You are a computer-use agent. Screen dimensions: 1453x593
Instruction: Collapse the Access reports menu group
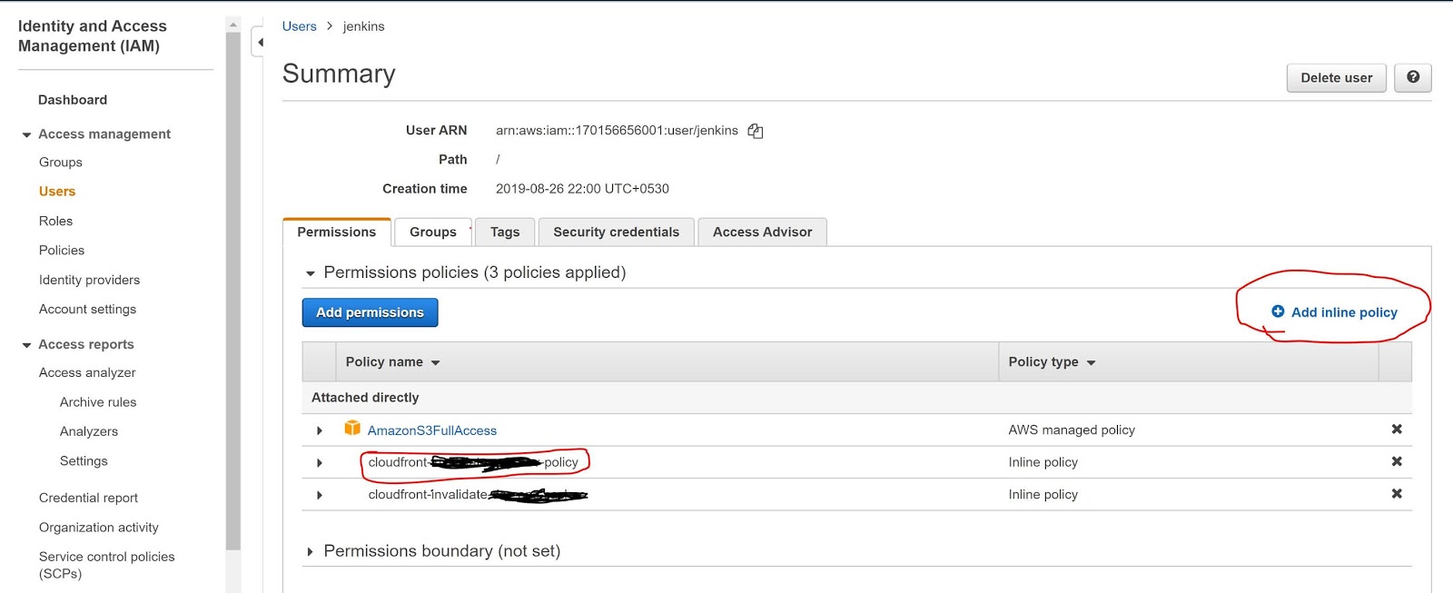click(x=26, y=345)
